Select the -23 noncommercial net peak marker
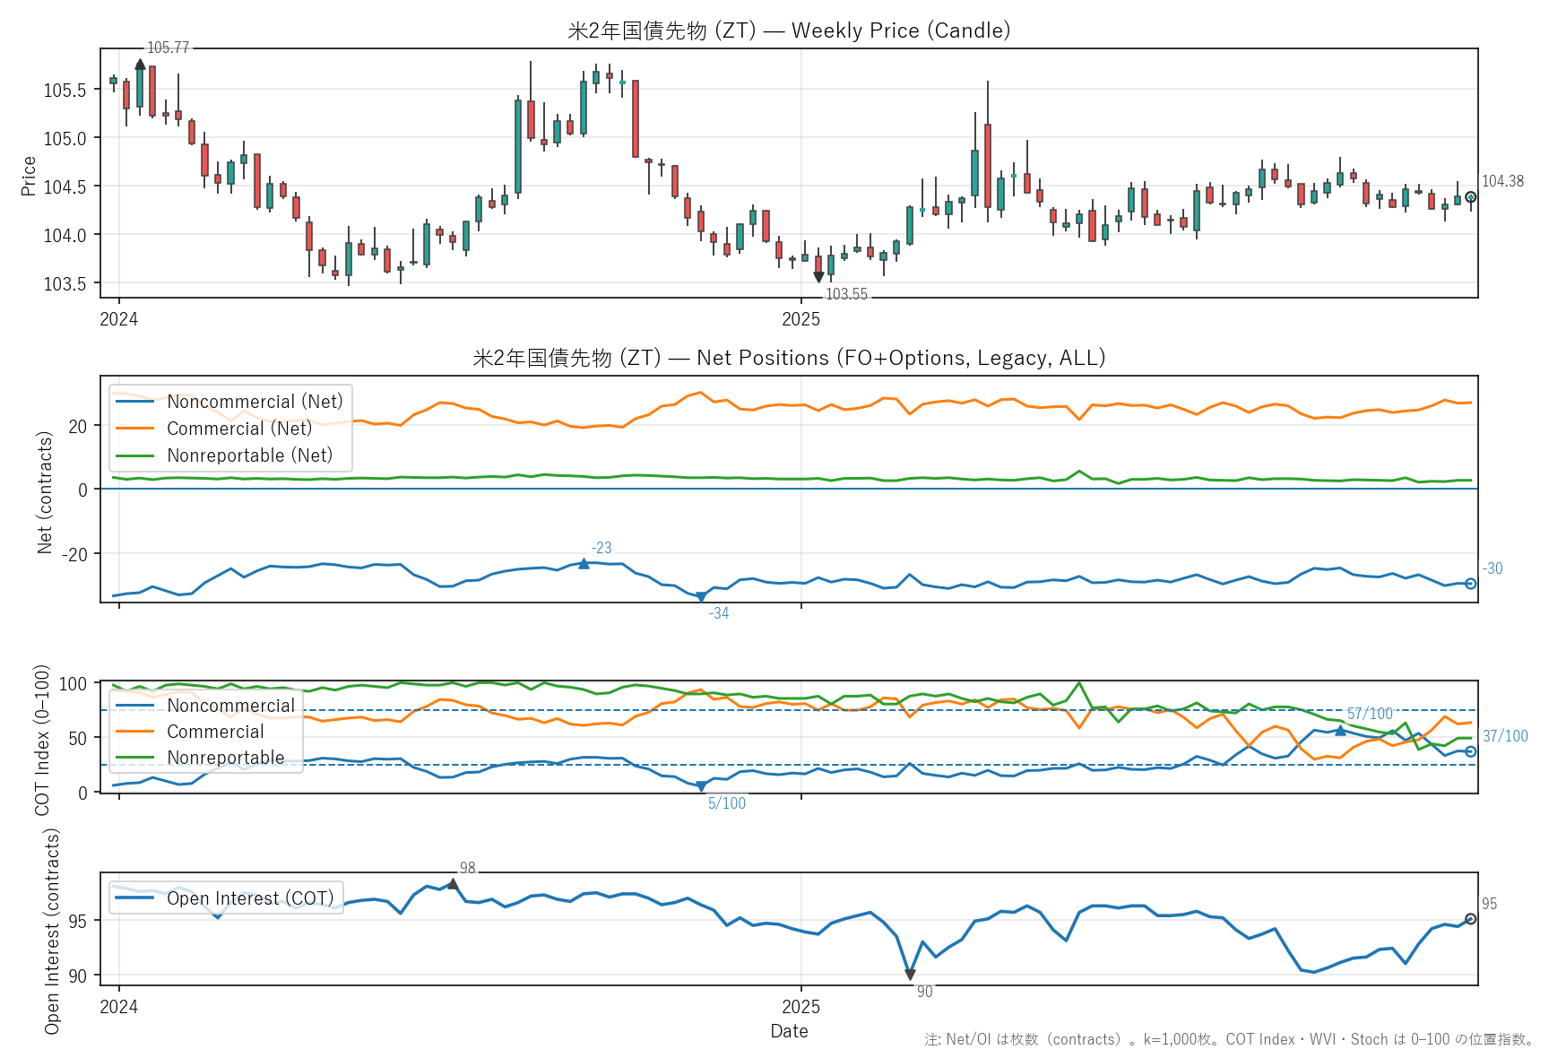The width and height of the screenshot is (1549, 1058). [584, 564]
